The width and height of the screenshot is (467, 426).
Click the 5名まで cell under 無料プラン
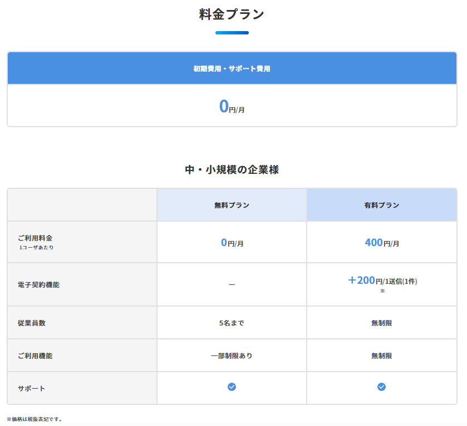232,322
